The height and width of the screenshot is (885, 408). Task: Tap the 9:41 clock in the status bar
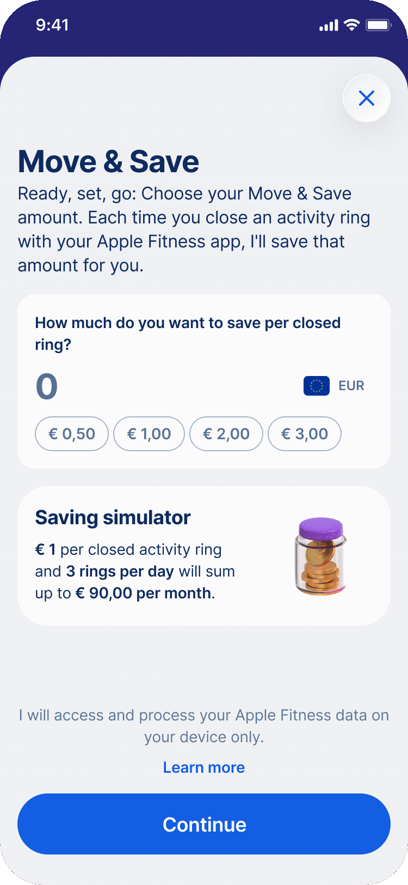pyautogui.click(x=52, y=25)
